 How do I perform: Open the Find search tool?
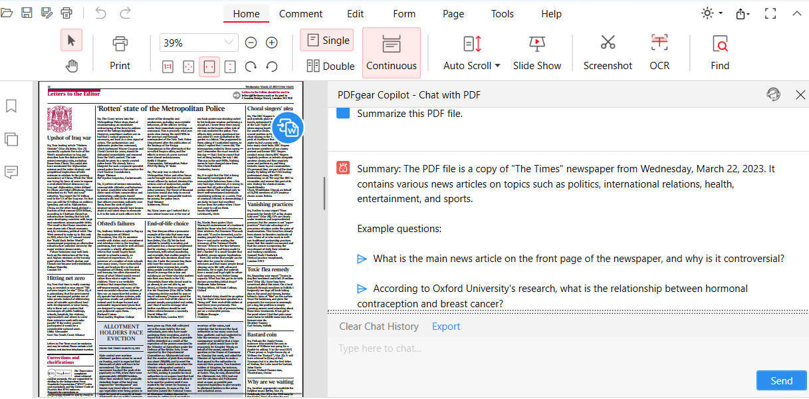(719, 50)
